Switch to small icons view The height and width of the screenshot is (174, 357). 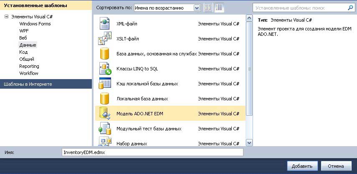[208, 7]
